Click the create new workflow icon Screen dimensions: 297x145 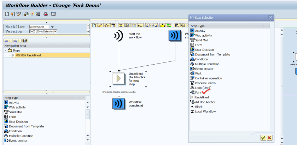click(7, 14)
